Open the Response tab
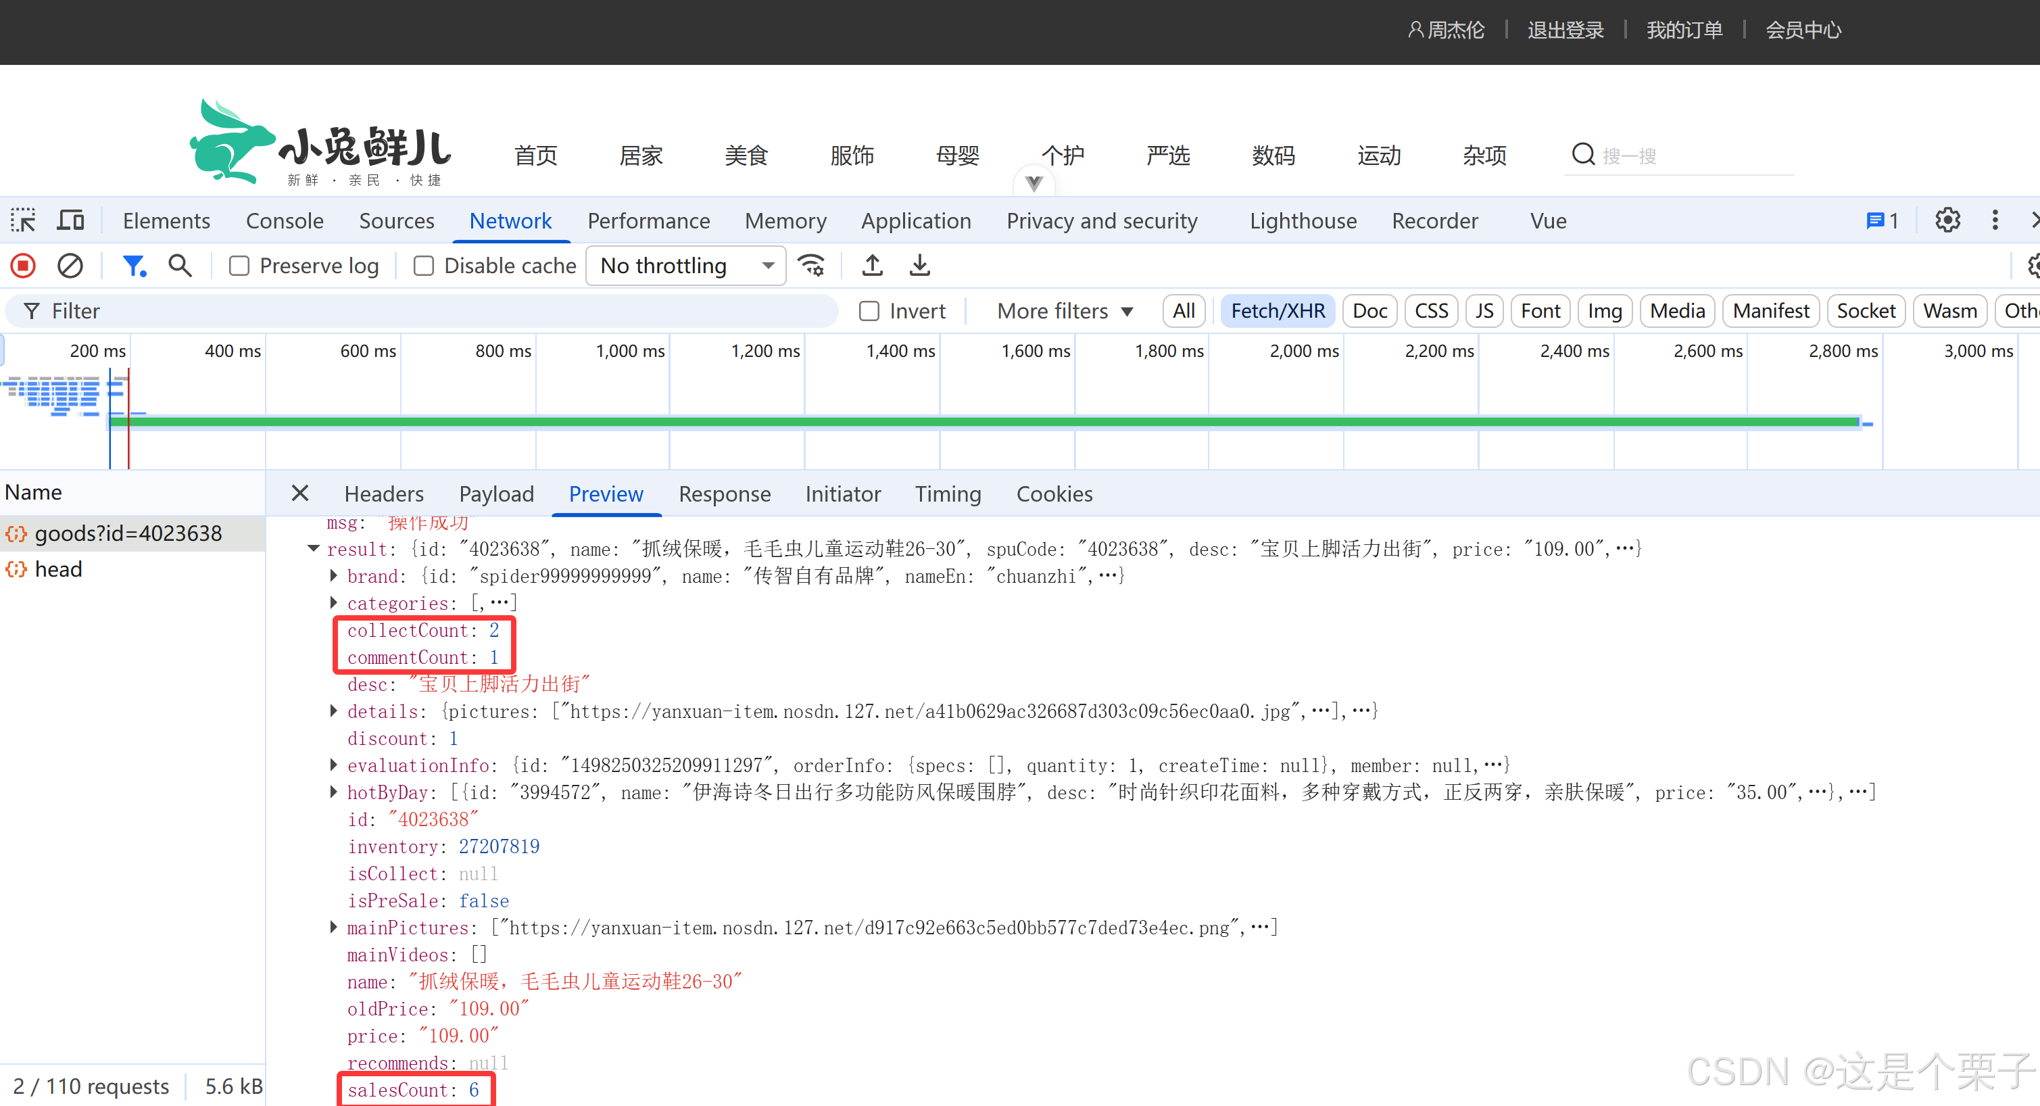Image resolution: width=2040 pixels, height=1106 pixels. pos(724,494)
